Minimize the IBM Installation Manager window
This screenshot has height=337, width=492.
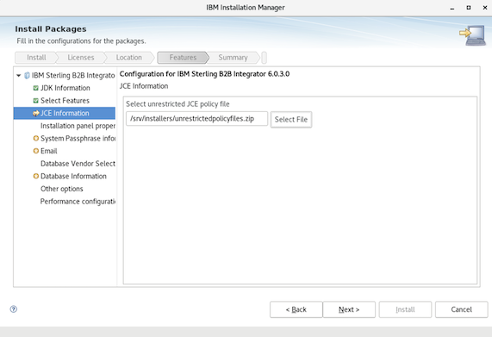pos(452,8)
